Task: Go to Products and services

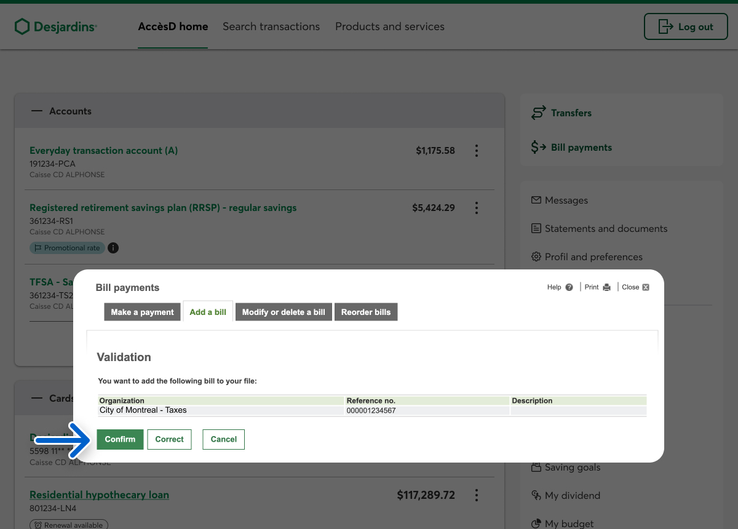Action: click(389, 26)
